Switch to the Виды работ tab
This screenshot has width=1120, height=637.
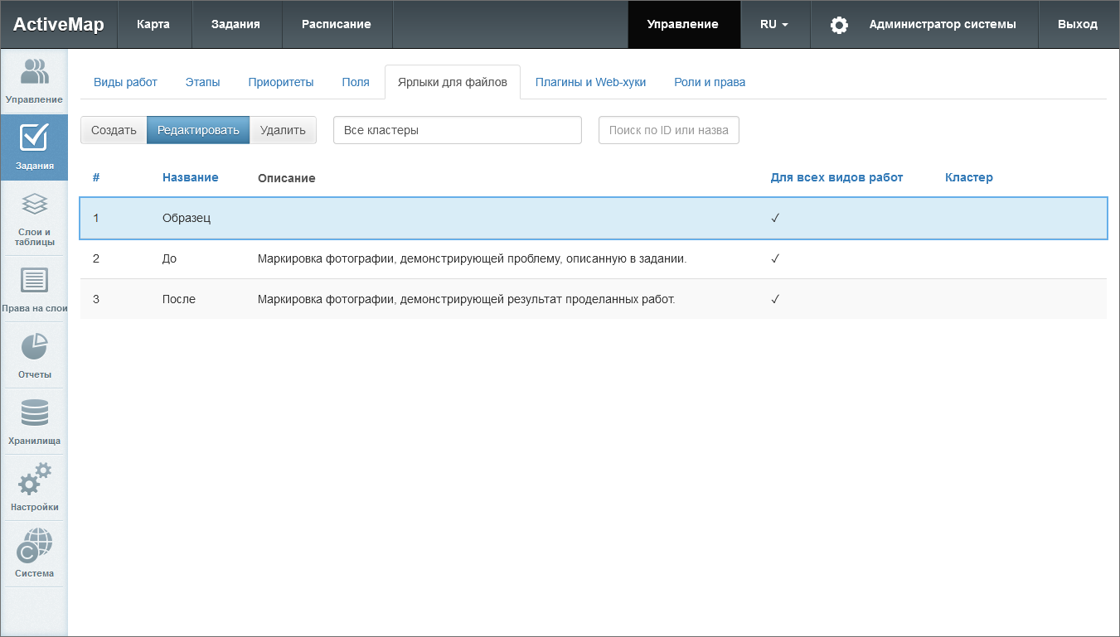(x=125, y=82)
